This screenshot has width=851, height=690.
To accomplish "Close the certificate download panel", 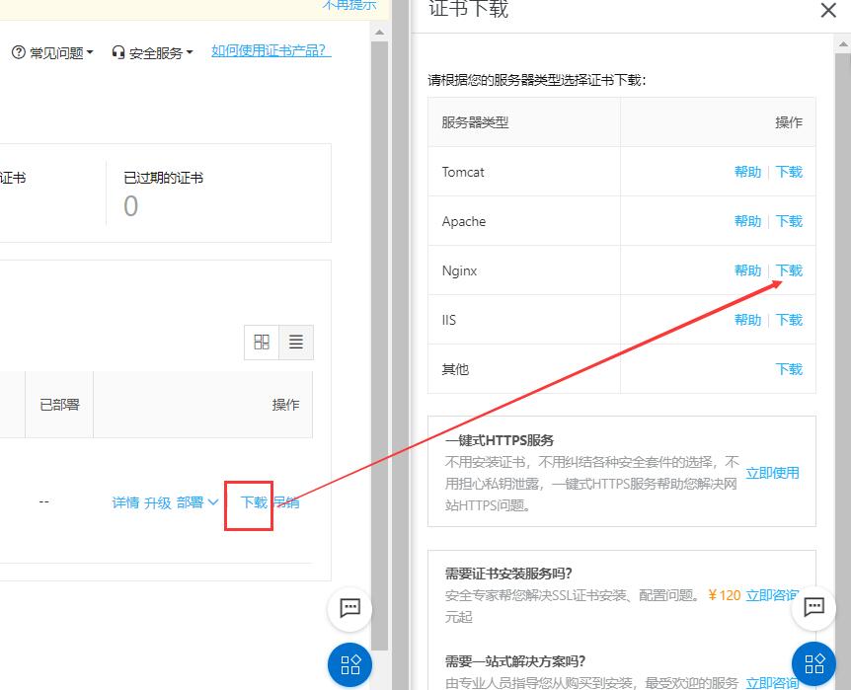I will [x=828, y=10].
